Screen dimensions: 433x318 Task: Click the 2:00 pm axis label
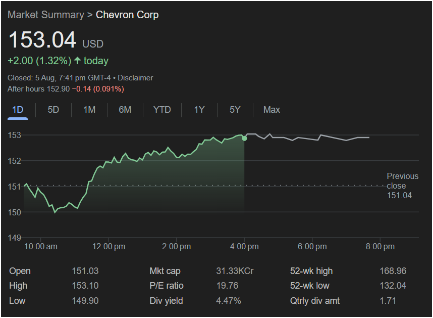coord(177,246)
